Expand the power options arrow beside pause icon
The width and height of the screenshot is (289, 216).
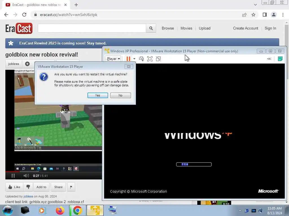point(134,59)
